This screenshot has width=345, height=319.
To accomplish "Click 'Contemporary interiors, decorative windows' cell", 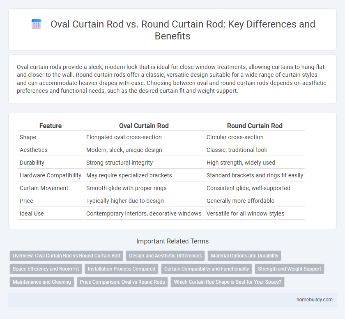I will (x=144, y=213).
